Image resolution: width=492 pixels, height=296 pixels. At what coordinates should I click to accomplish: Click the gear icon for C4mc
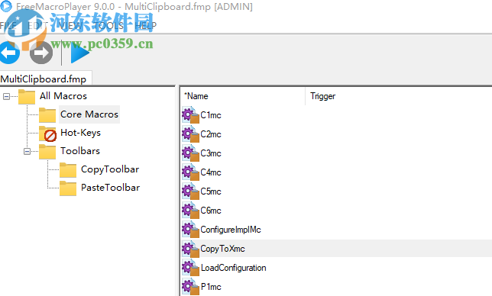(x=190, y=172)
